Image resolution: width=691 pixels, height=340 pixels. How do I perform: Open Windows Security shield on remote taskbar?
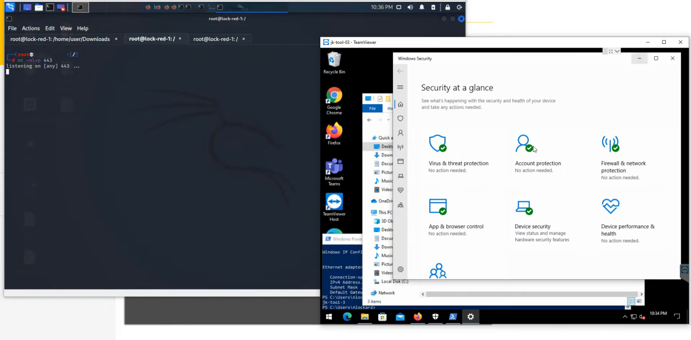(436, 317)
